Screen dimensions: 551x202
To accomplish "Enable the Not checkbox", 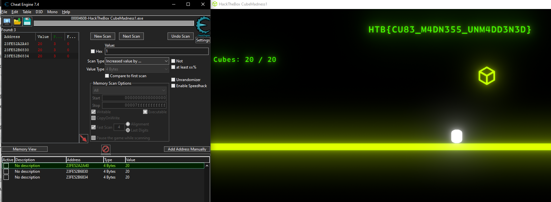I will pos(173,61).
